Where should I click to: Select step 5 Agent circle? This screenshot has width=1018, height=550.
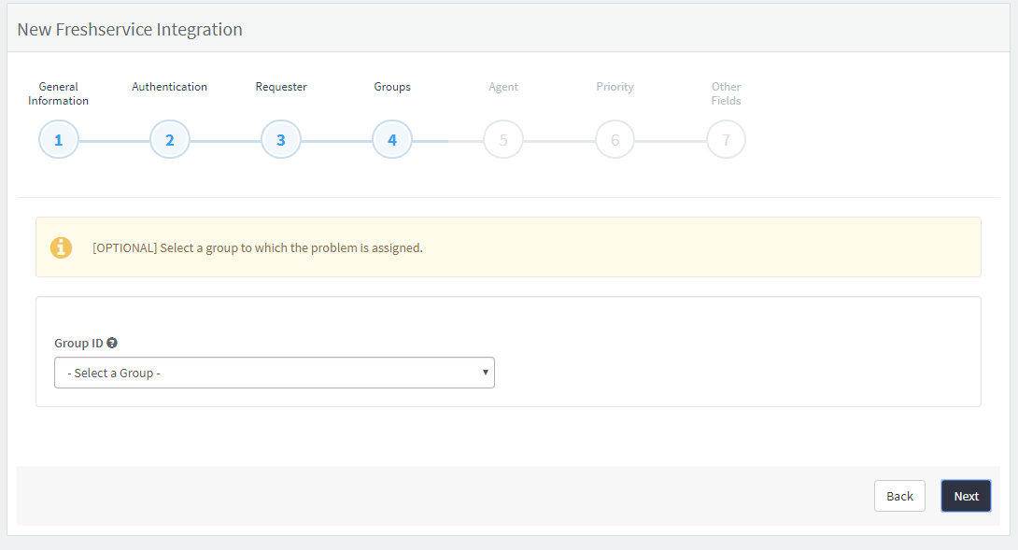coord(503,140)
